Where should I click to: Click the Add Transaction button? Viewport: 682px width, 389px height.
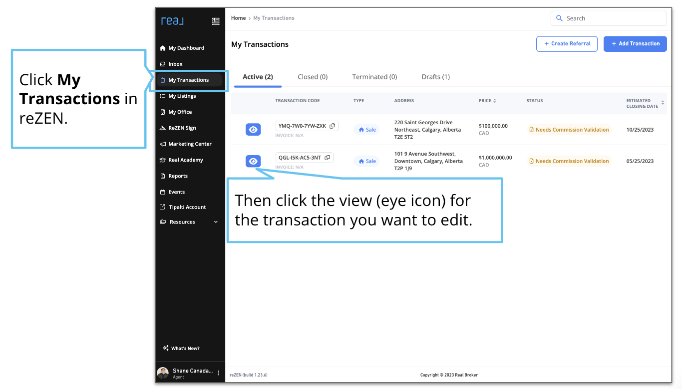[635, 43]
